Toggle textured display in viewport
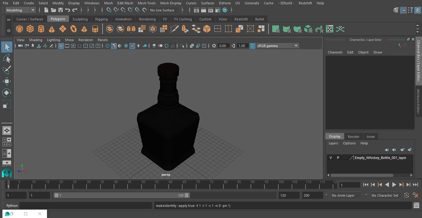 [x=132, y=46]
